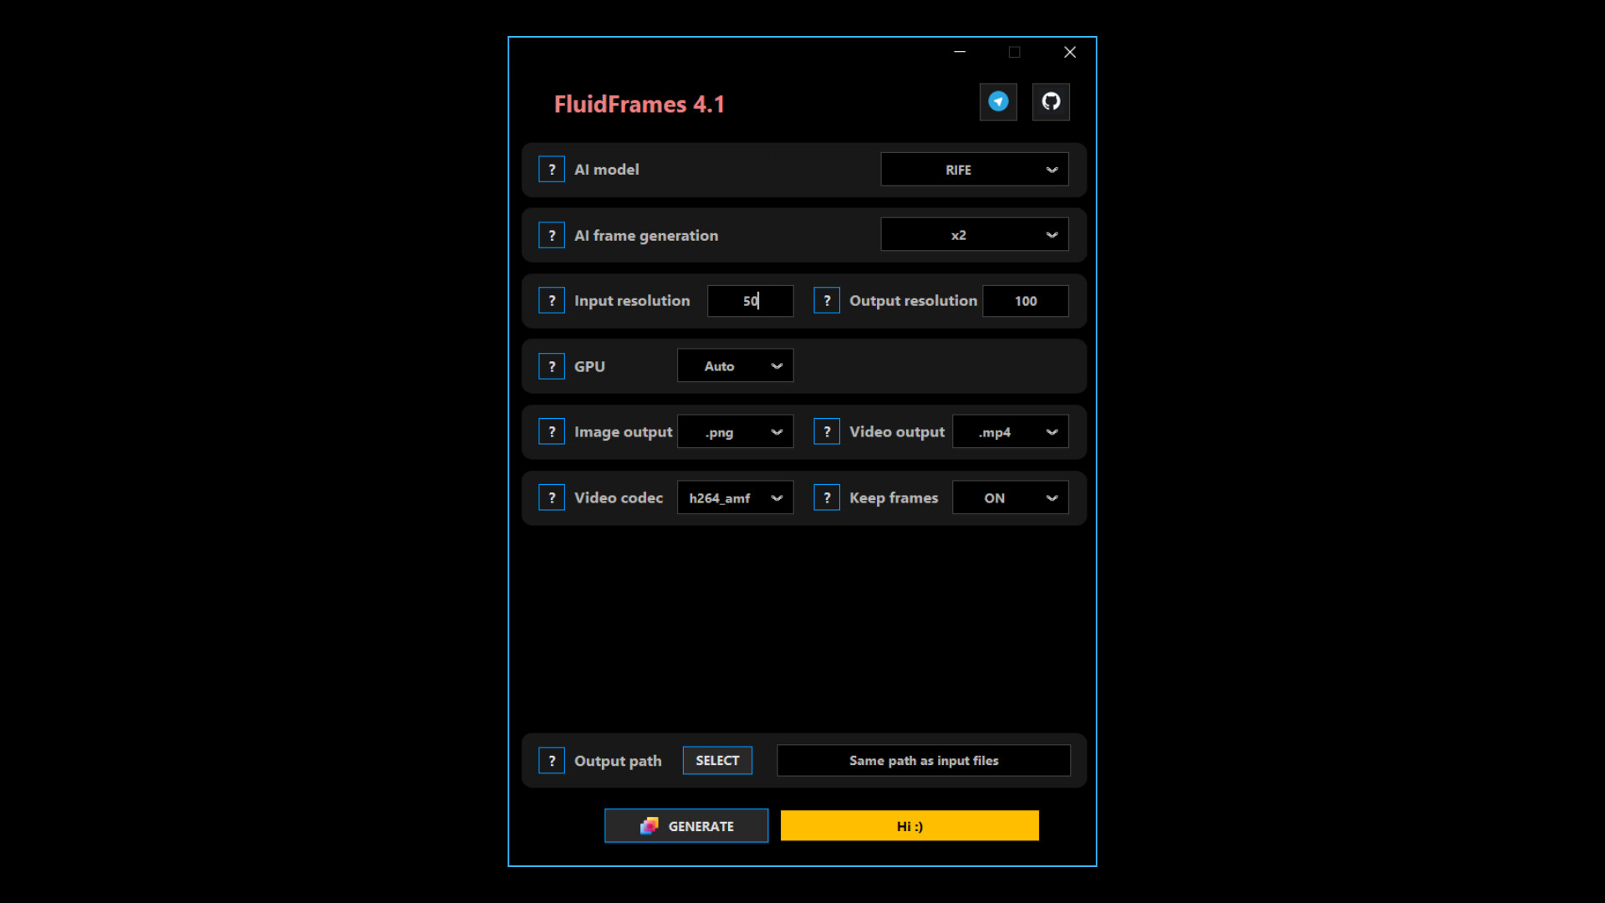Open the Keep frames ON dropdown
The height and width of the screenshot is (903, 1605).
coord(1011,498)
